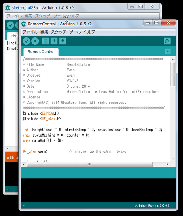Viewport: 183px width, 216px height.
Task: Click the 'char stateMachine' declaration line
Action: click(x=56, y=135)
